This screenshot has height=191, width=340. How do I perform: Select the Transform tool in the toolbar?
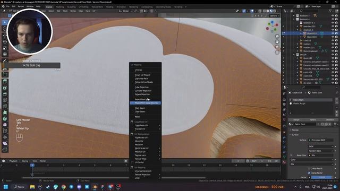[5, 54]
